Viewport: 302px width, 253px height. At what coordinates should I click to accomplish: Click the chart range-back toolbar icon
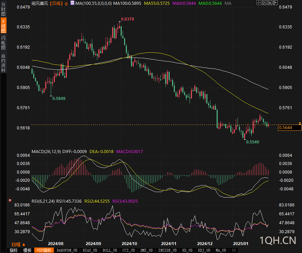coord(264,3)
